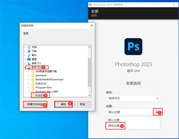Expand the Program Files (x86) node
This screenshot has width=179, height=139.
click(x=29, y=91)
